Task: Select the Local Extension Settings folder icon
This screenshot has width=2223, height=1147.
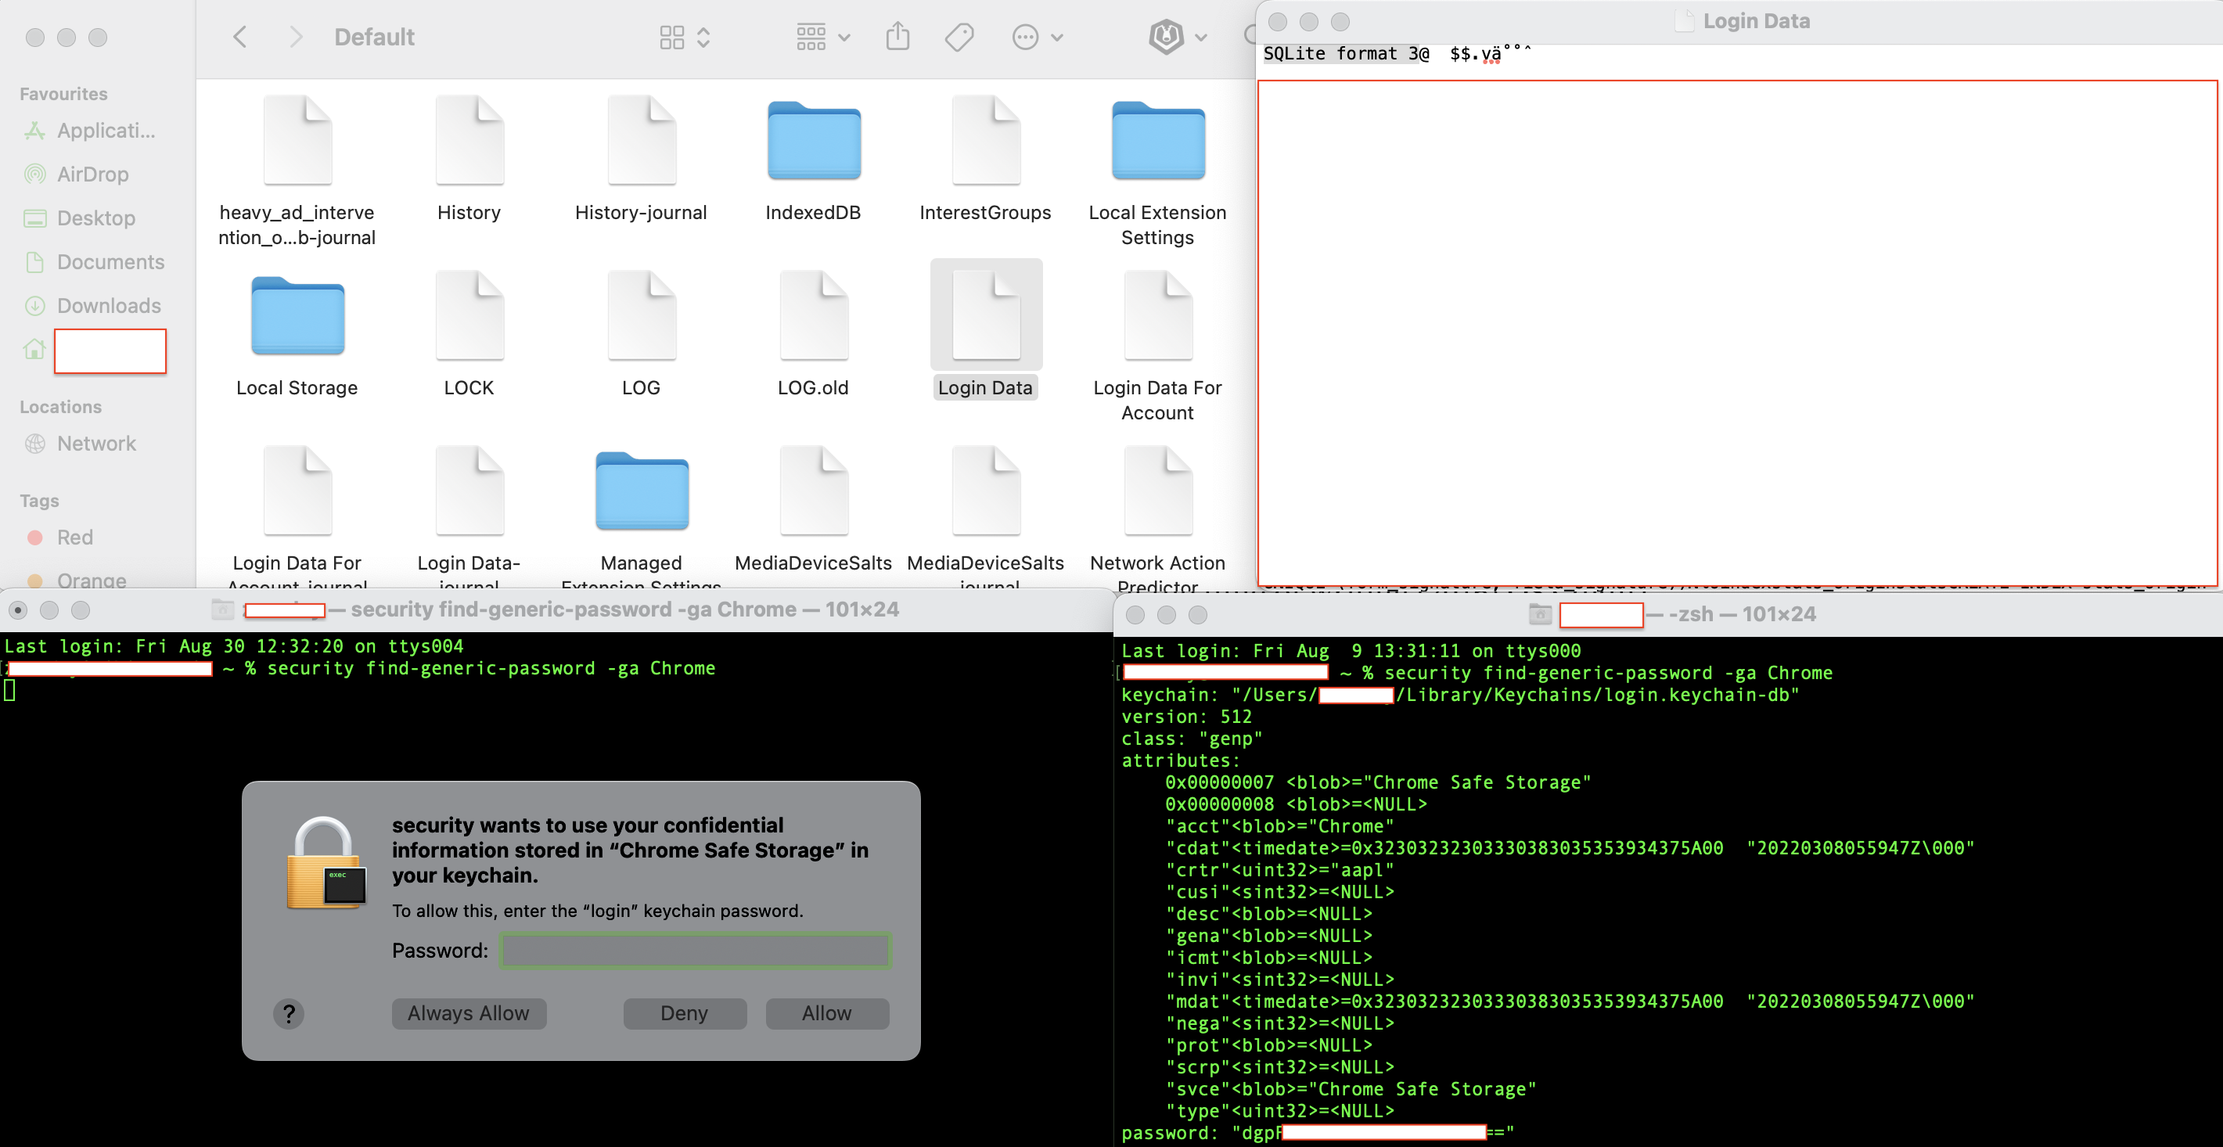Action: click(1158, 141)
